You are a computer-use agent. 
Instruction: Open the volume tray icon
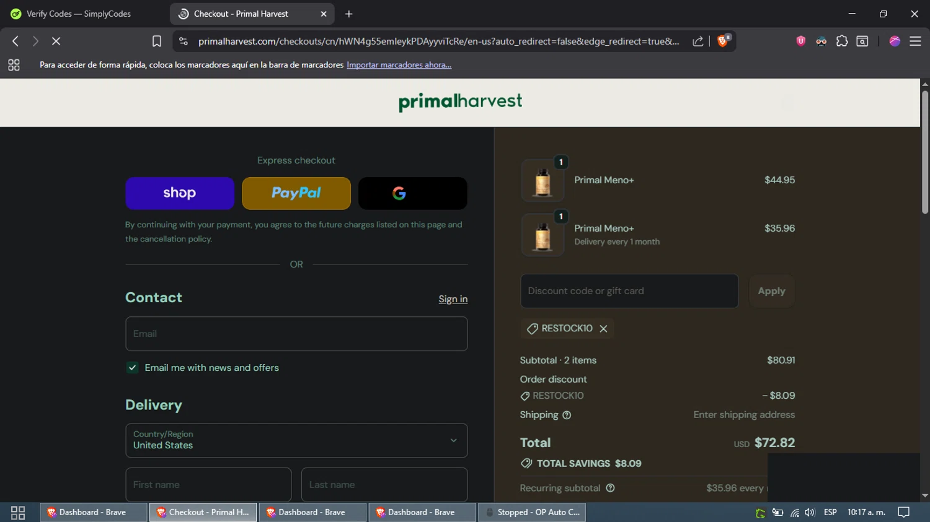[x=810, y=513]
